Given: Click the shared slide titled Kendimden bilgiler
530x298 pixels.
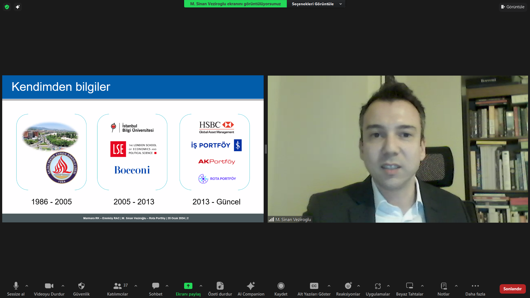Looking at the screenshot, I should 133,149.
